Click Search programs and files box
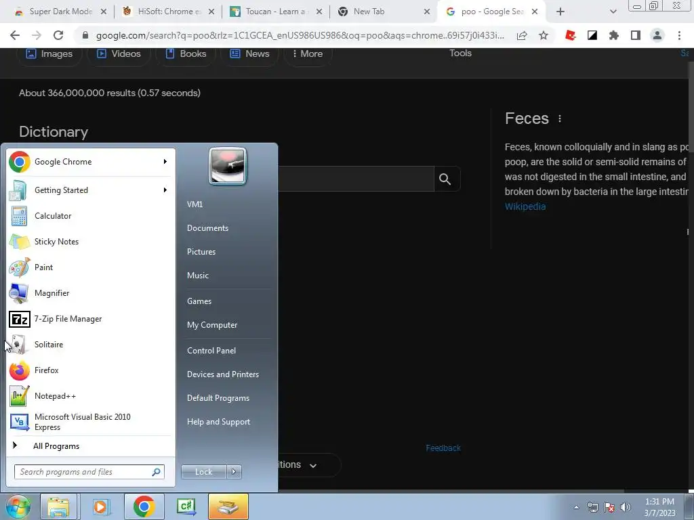Image resolution: width=694 pixels, height=520 pixels. tap(89, 472)
